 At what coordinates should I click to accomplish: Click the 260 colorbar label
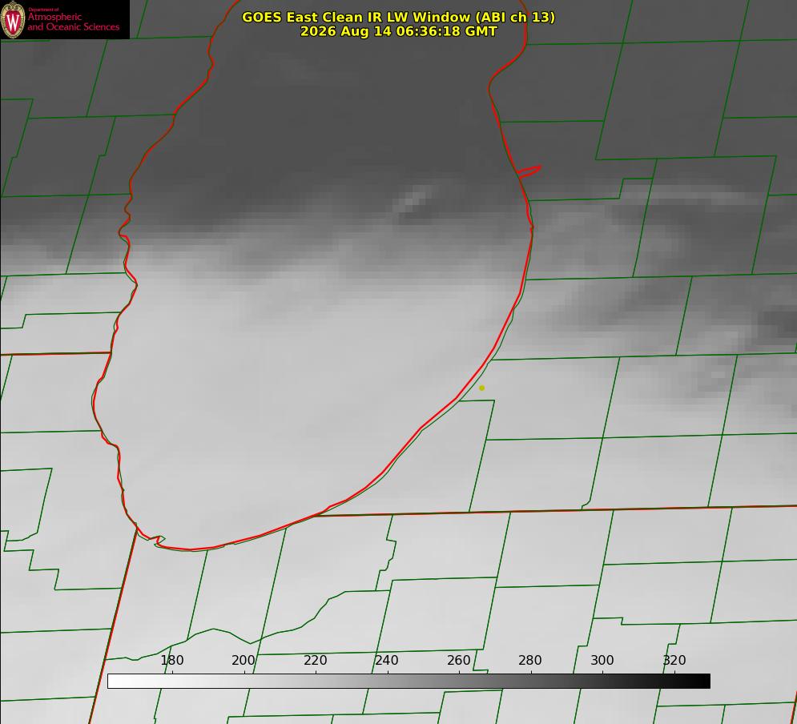click(x=458, y=660)
